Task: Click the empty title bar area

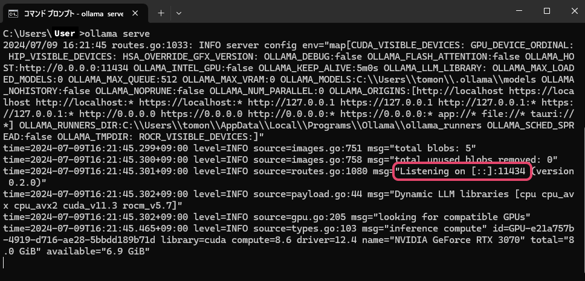Action: click(338, 12)
